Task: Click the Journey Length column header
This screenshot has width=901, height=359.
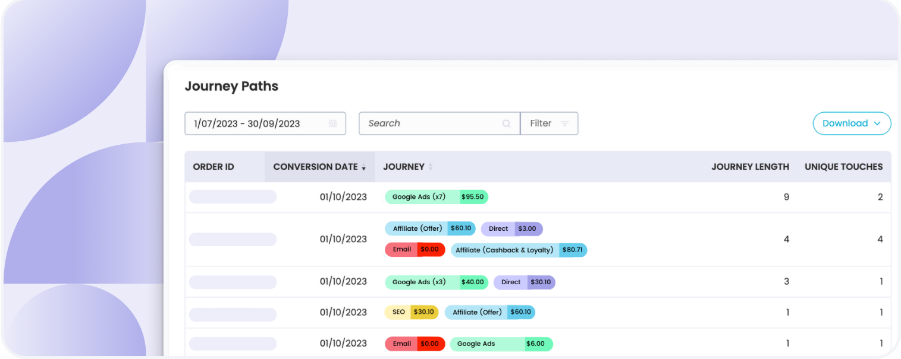Action: pos(750,167)
